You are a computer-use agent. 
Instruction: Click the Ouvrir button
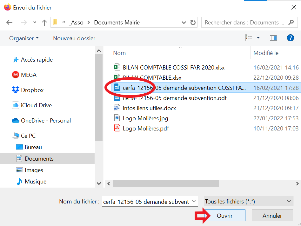[224, 216]
